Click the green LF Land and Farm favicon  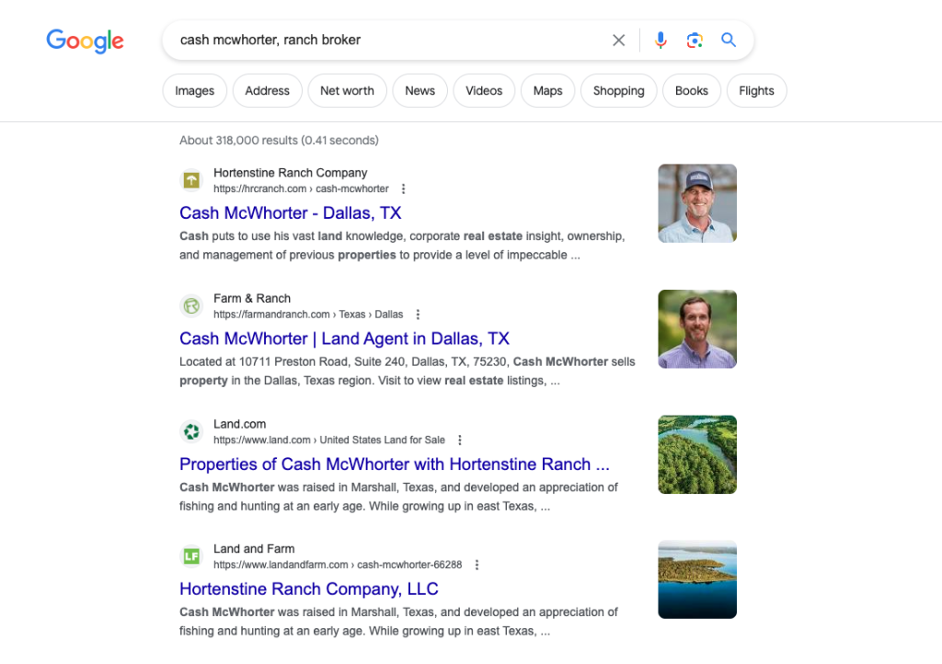point(190,555)
